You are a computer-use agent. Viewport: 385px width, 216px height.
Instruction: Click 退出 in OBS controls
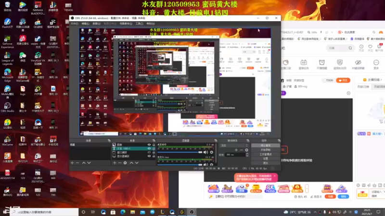coord(266,163)
